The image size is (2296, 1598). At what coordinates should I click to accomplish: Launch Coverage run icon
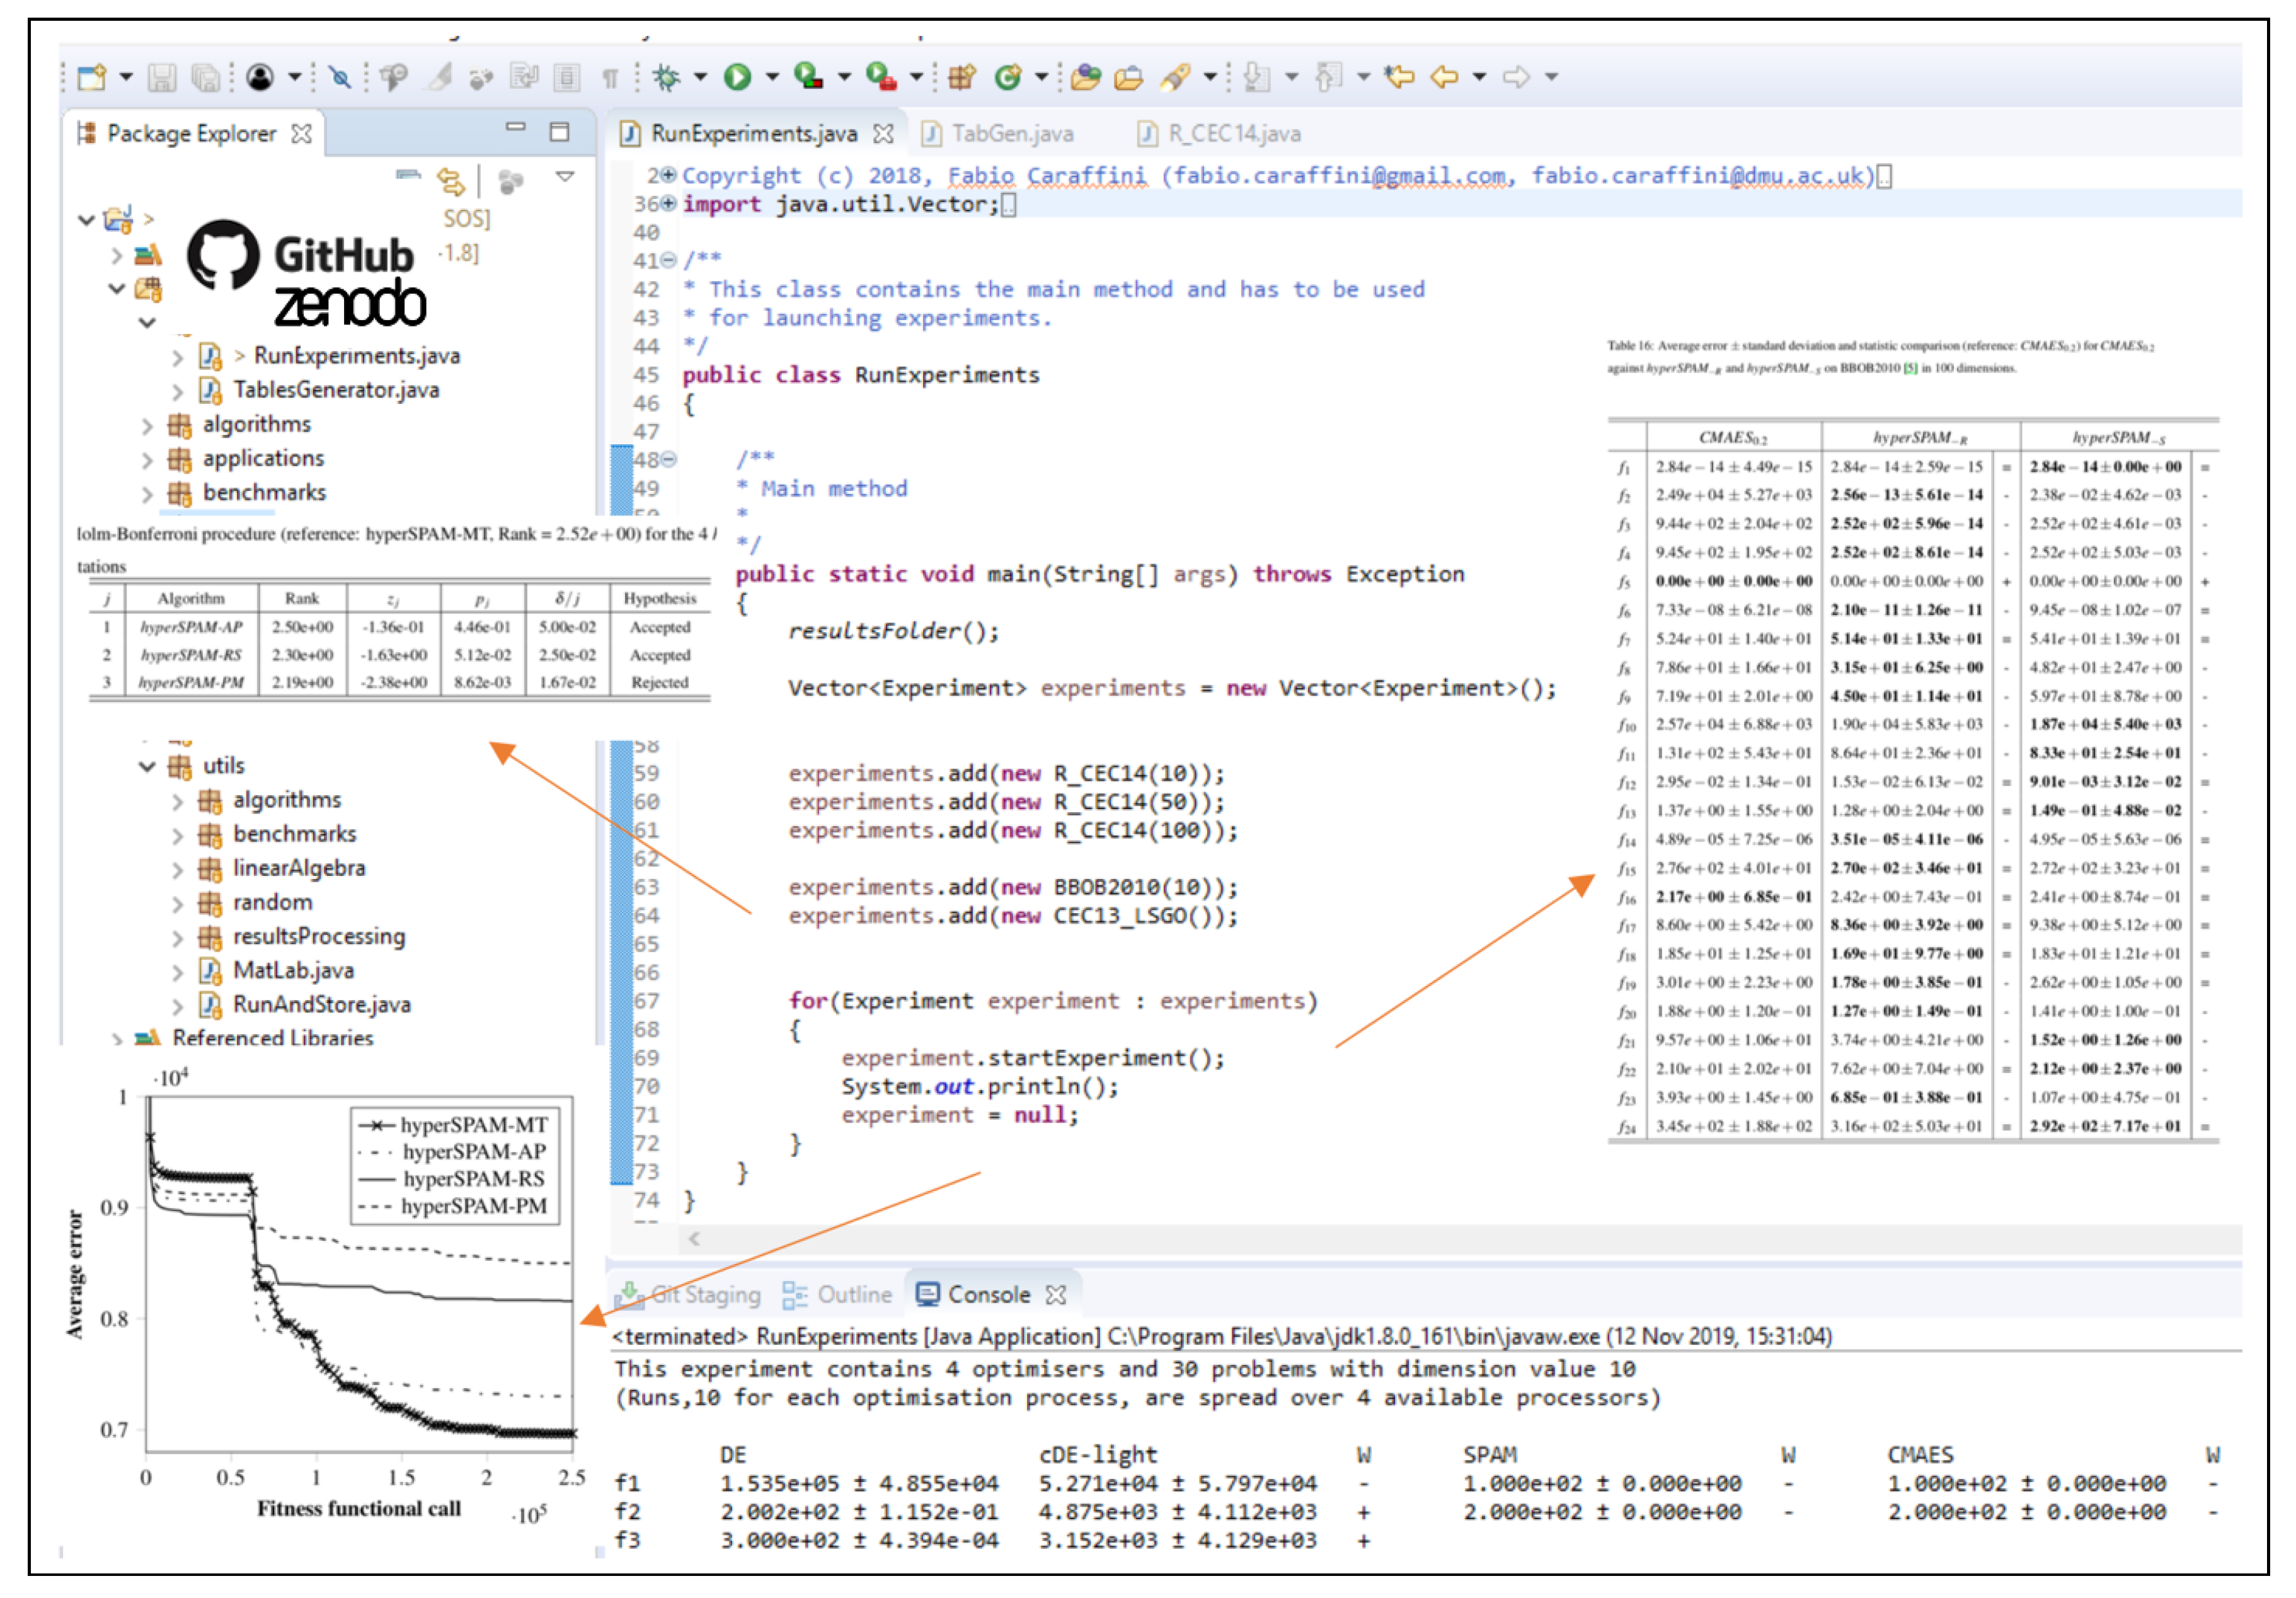(x=809, y=77)
